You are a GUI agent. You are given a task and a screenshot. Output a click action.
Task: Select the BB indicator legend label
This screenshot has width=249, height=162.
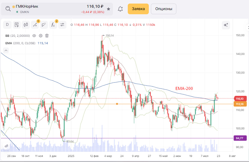pyautogui.click(x=7, y=36)
